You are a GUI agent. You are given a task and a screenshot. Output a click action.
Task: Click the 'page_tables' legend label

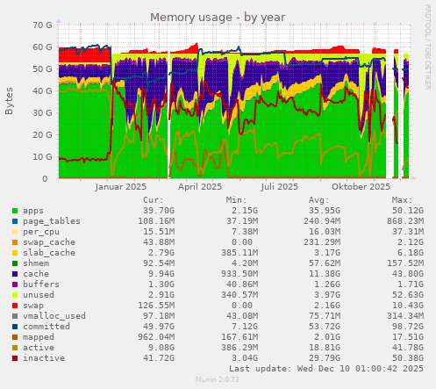[52, 221]
